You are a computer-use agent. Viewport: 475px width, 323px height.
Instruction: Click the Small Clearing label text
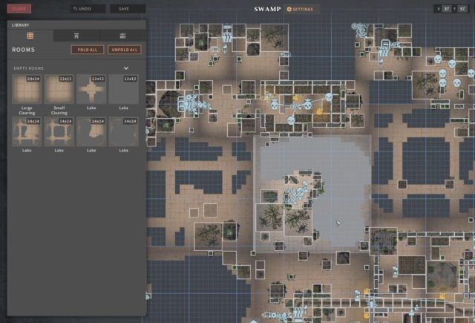[59, 111]
